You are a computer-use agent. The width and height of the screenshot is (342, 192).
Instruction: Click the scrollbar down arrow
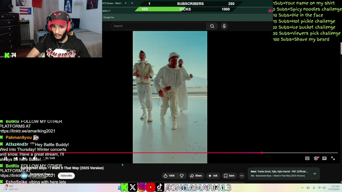(x=341, y=182)
